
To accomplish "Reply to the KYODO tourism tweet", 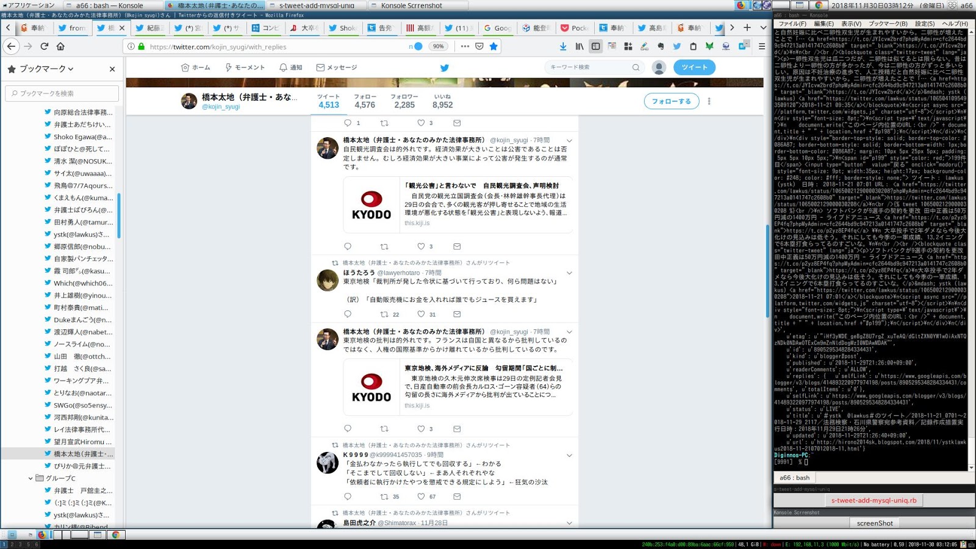I will click(348, 246).
